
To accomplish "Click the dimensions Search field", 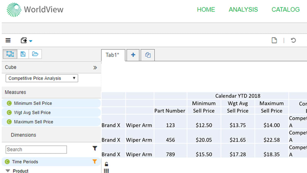I will (x=36, y=149).
